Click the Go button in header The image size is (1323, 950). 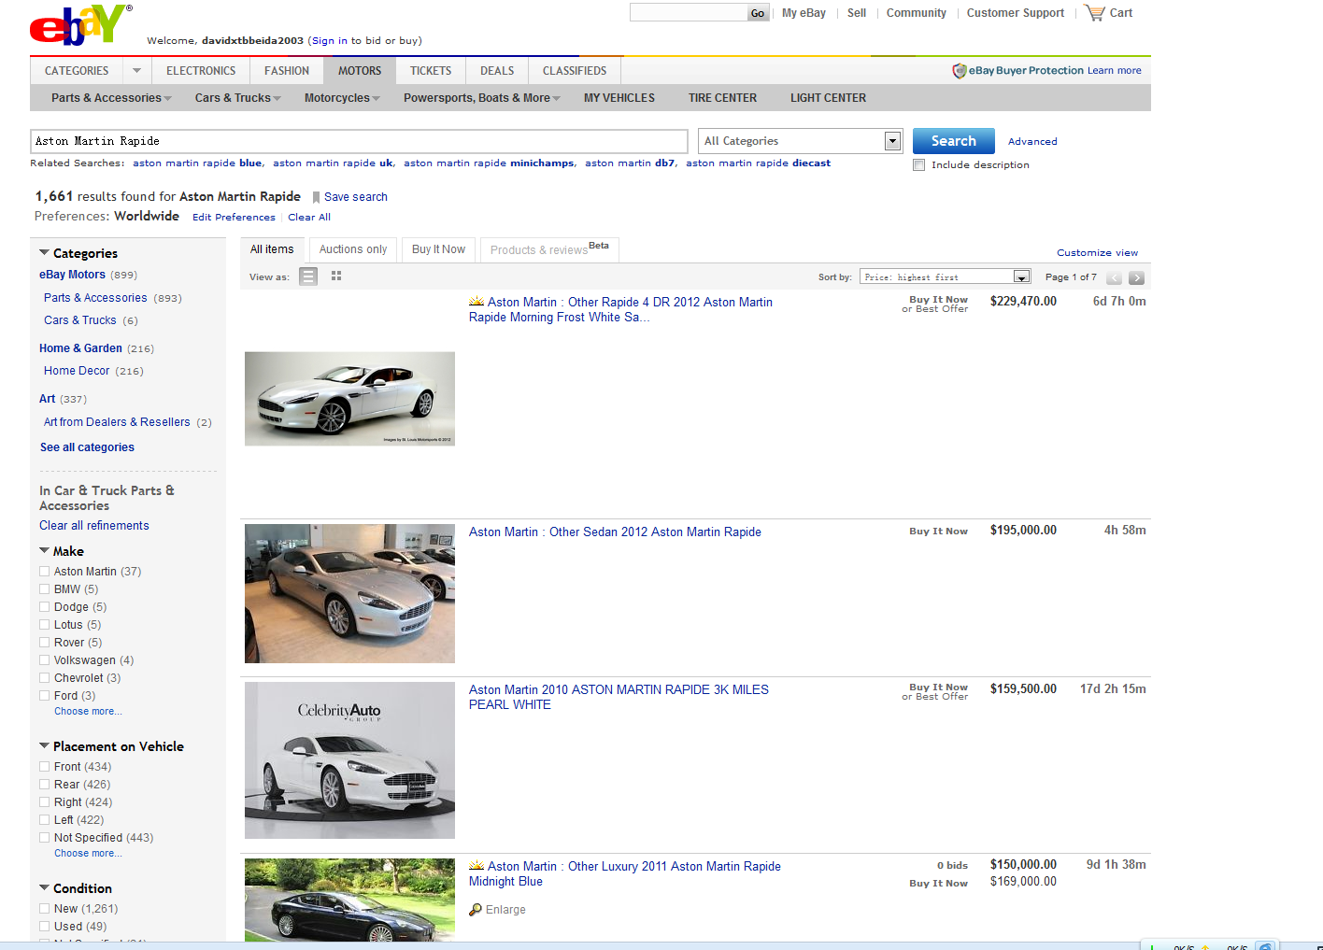[758, 13]
